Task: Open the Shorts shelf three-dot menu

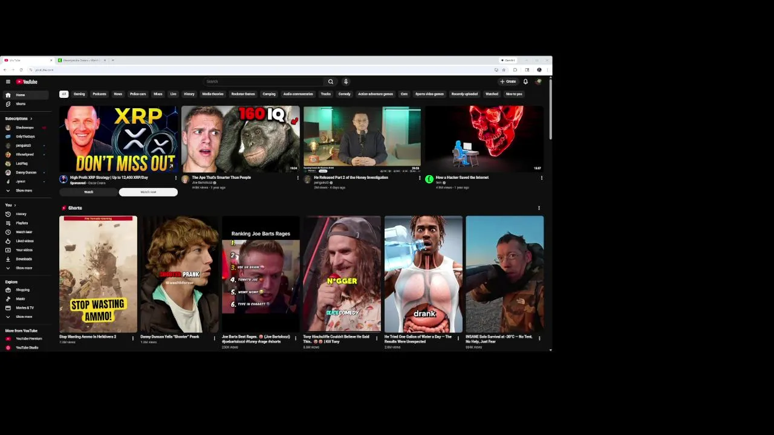Action: pyautogui.click(x=539, y=208)
